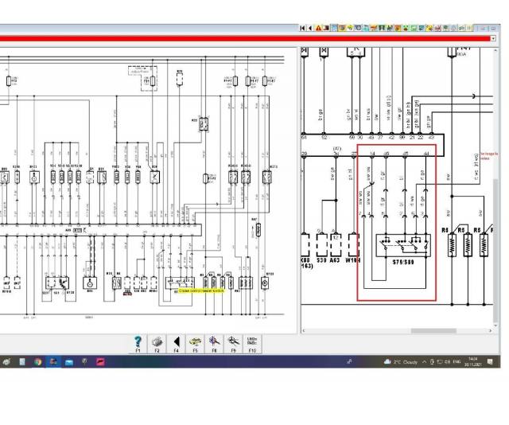
Task: Click the red warning triangle toolbar icon
Action: [x=320, y=28]
